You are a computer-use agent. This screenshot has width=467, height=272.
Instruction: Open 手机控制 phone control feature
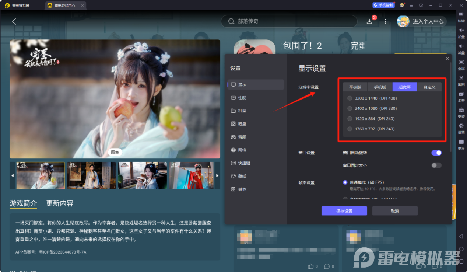click(x=383, y=5)
